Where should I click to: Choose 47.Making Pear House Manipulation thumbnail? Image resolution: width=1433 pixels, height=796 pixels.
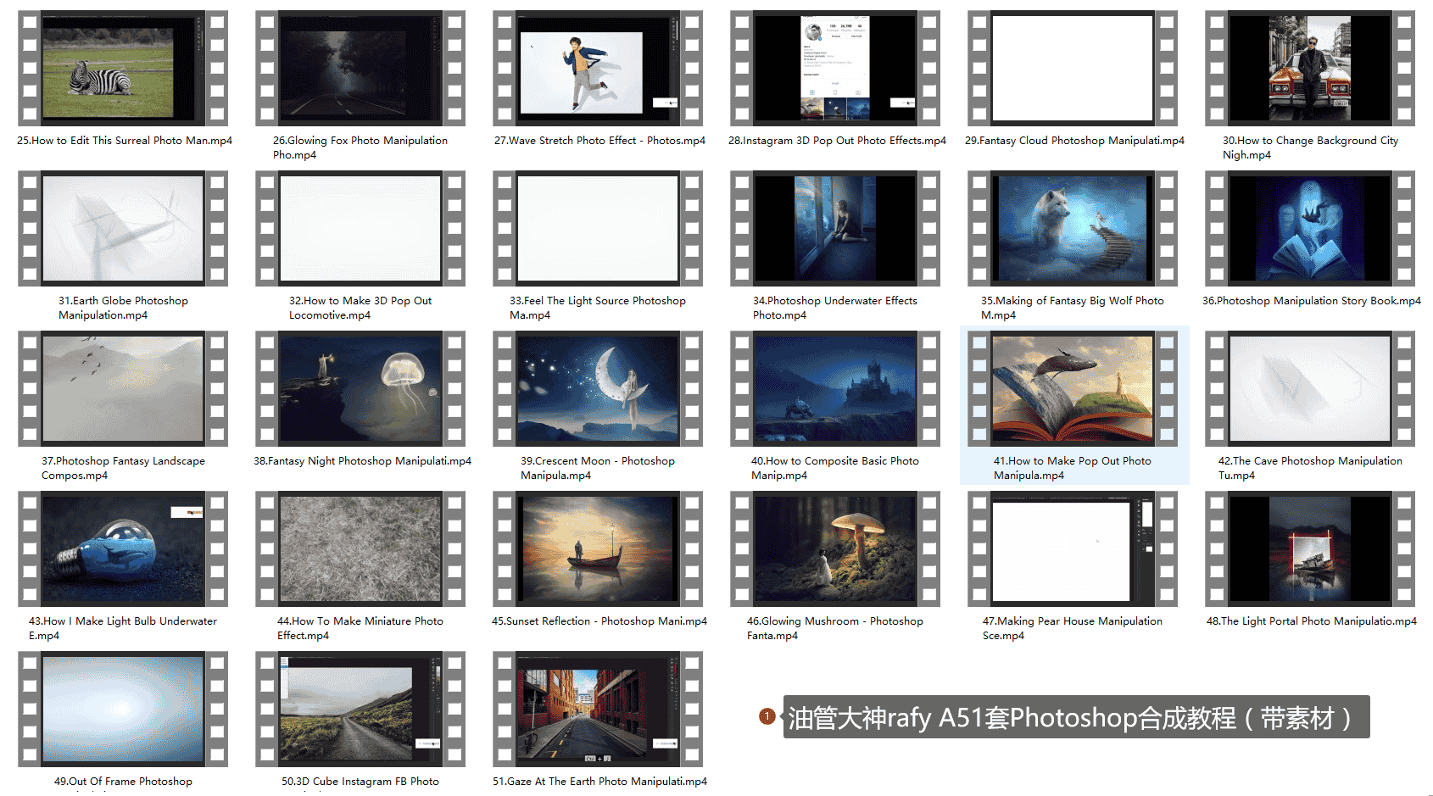1073,548
